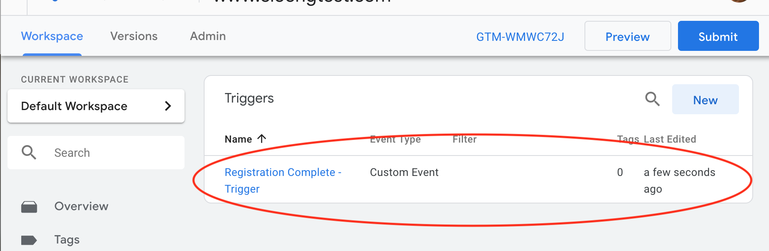Click the GTM-WMWC72J container ID link

coord(520,37)
